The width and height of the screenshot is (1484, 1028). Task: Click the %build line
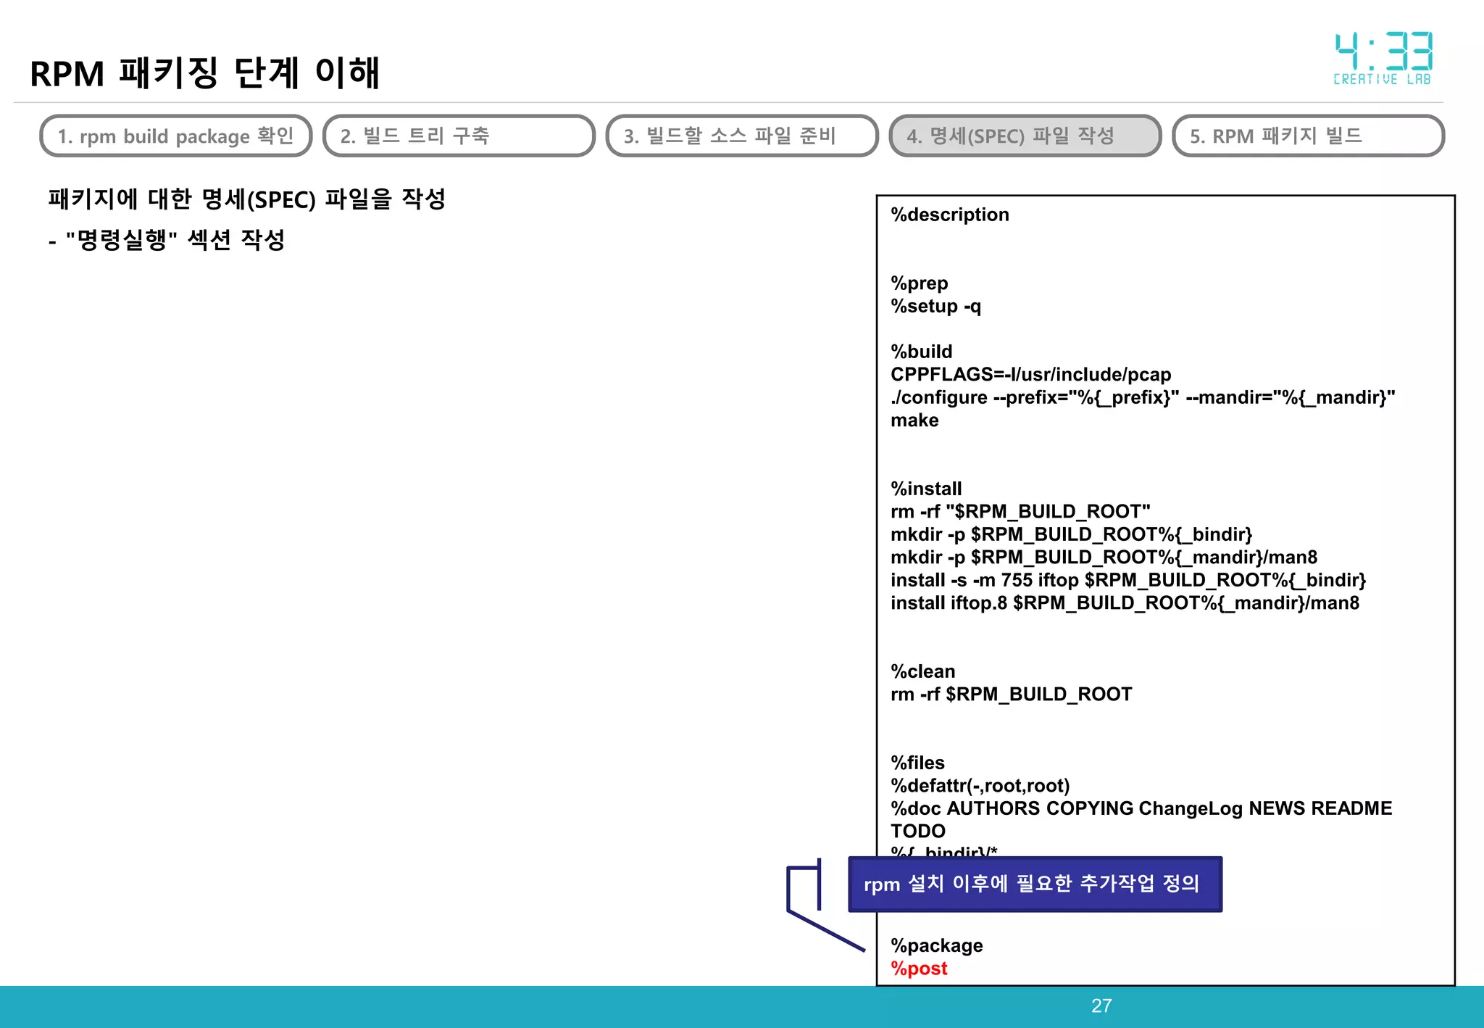click(922, 352)
